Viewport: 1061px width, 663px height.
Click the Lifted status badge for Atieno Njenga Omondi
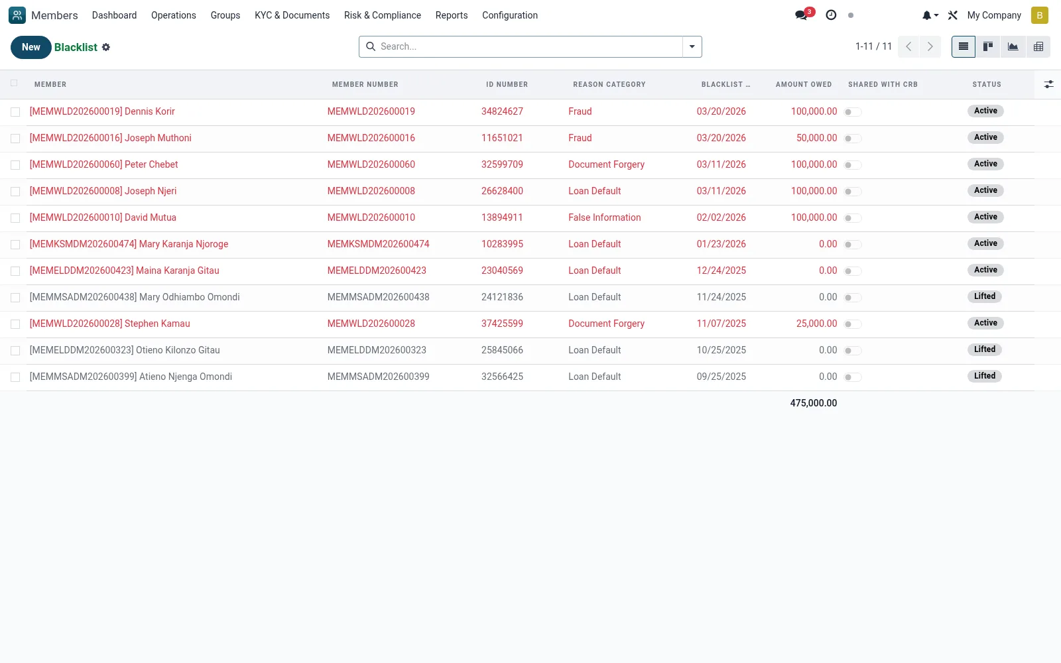pos(985,376)
